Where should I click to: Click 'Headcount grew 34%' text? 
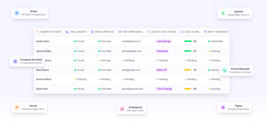coord(33,109)
